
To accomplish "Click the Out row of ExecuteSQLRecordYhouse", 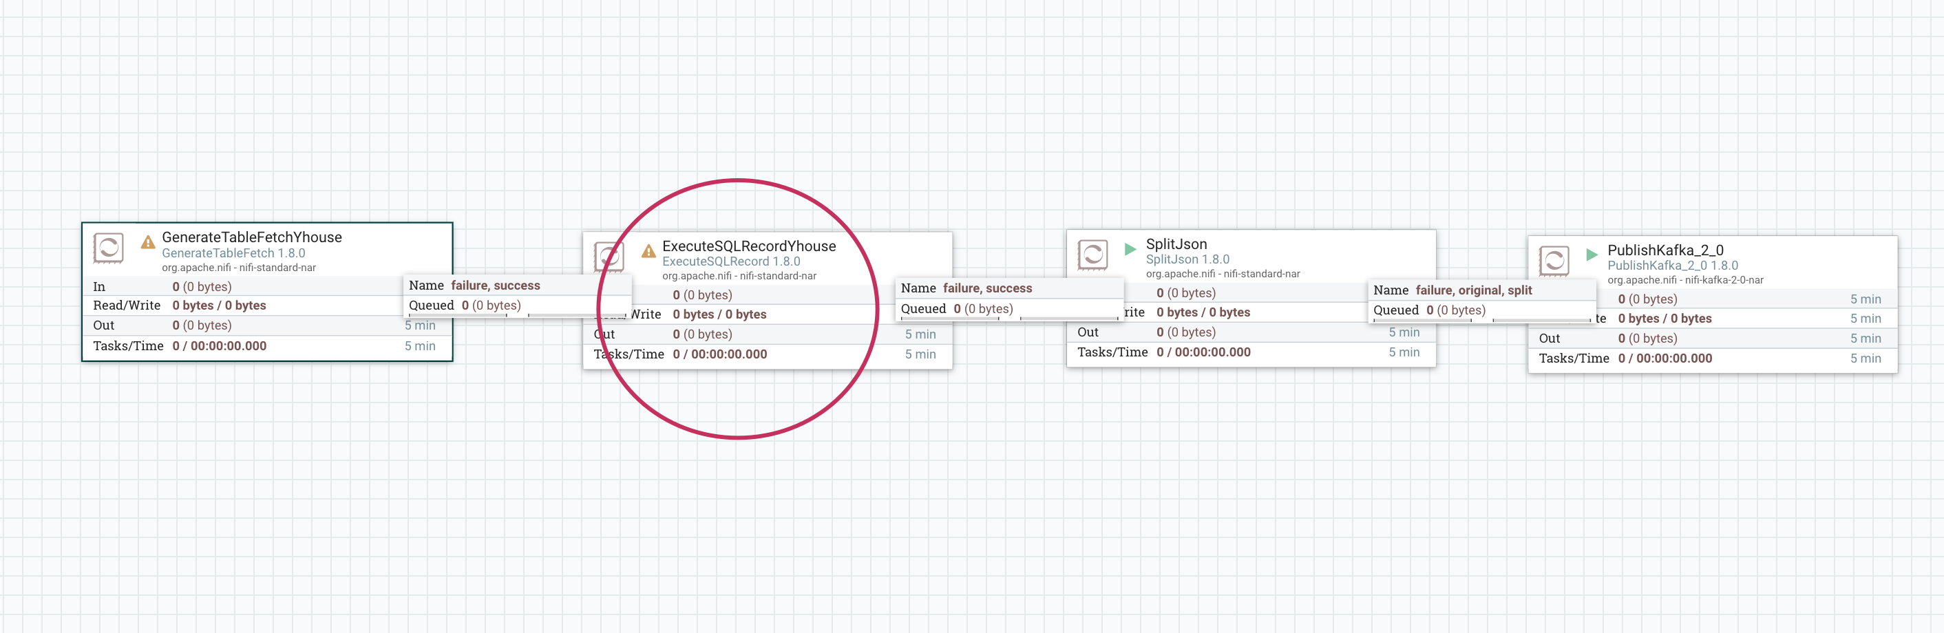I will (768, 334).
